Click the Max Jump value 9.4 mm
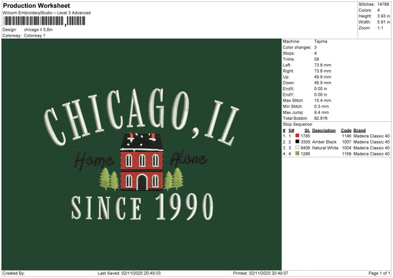Viewport: 393px width, 278px height. pos(322,112)
